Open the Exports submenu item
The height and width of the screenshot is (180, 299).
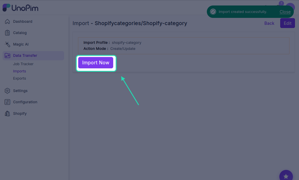(x=19, y=78)
